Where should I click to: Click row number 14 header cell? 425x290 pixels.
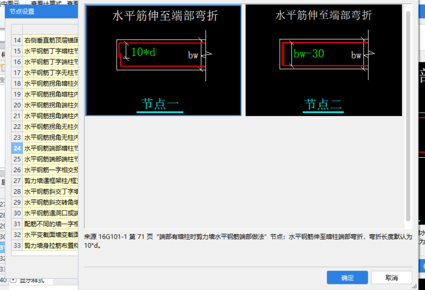(17, 40)
